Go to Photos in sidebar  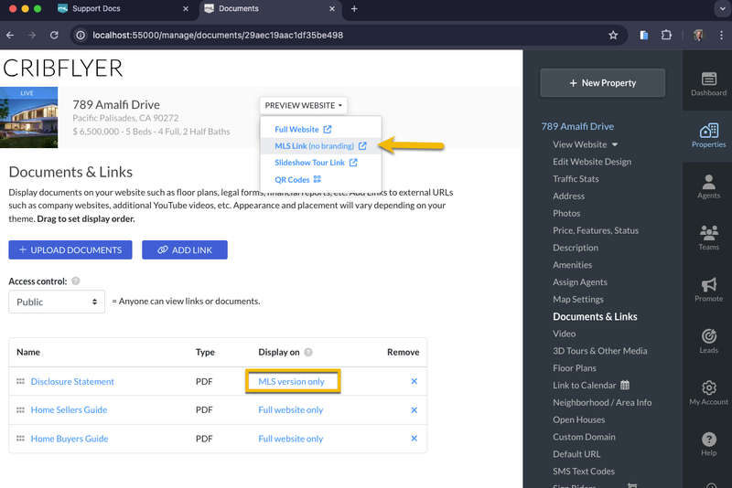tap(566, 214)
